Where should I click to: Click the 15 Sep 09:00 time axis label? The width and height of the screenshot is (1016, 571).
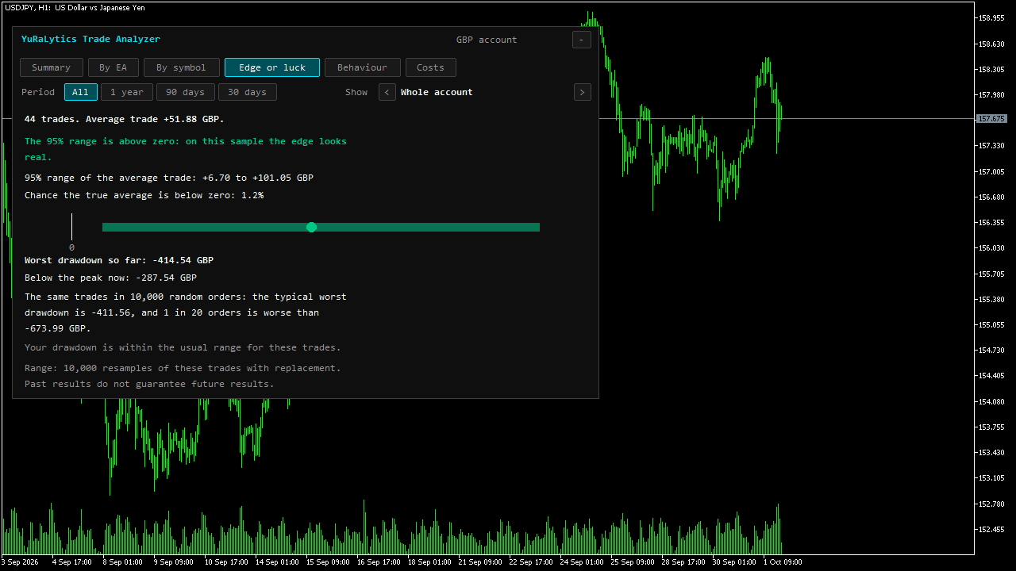(x=328, y=562)
